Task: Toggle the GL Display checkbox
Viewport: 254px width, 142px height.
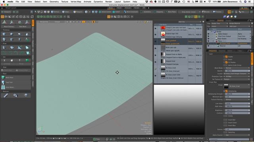Action: click(x=226, y=62)
